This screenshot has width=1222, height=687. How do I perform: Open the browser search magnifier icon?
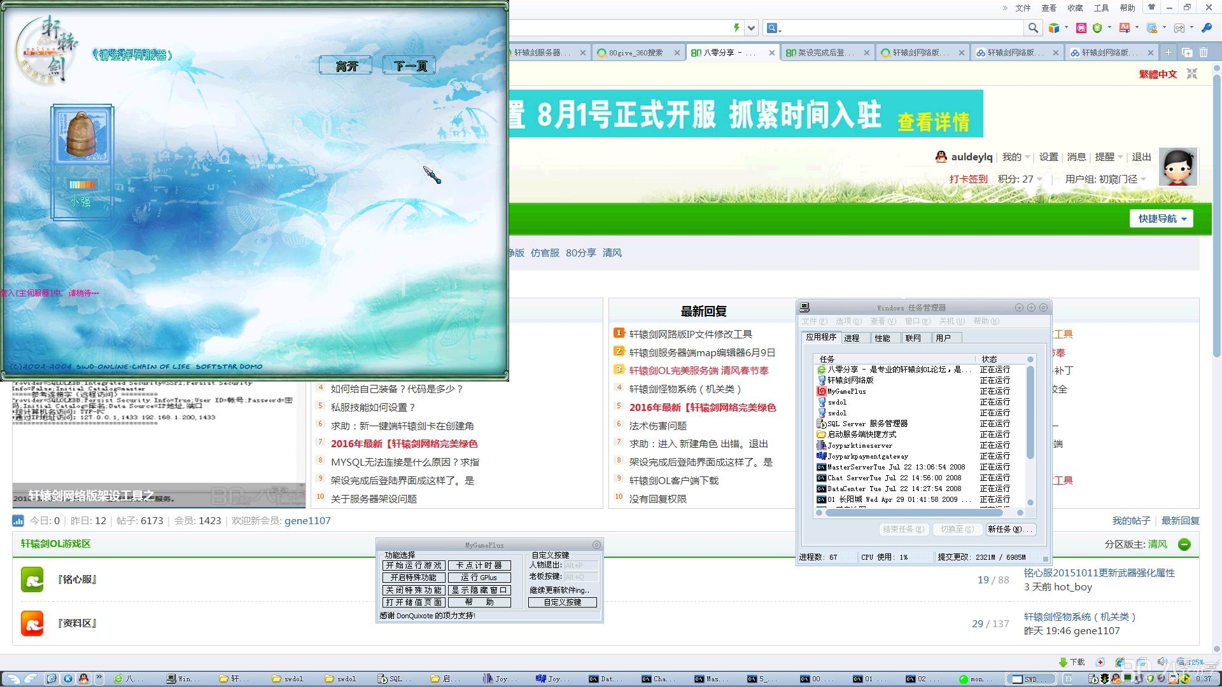(x=1033, y=27)
